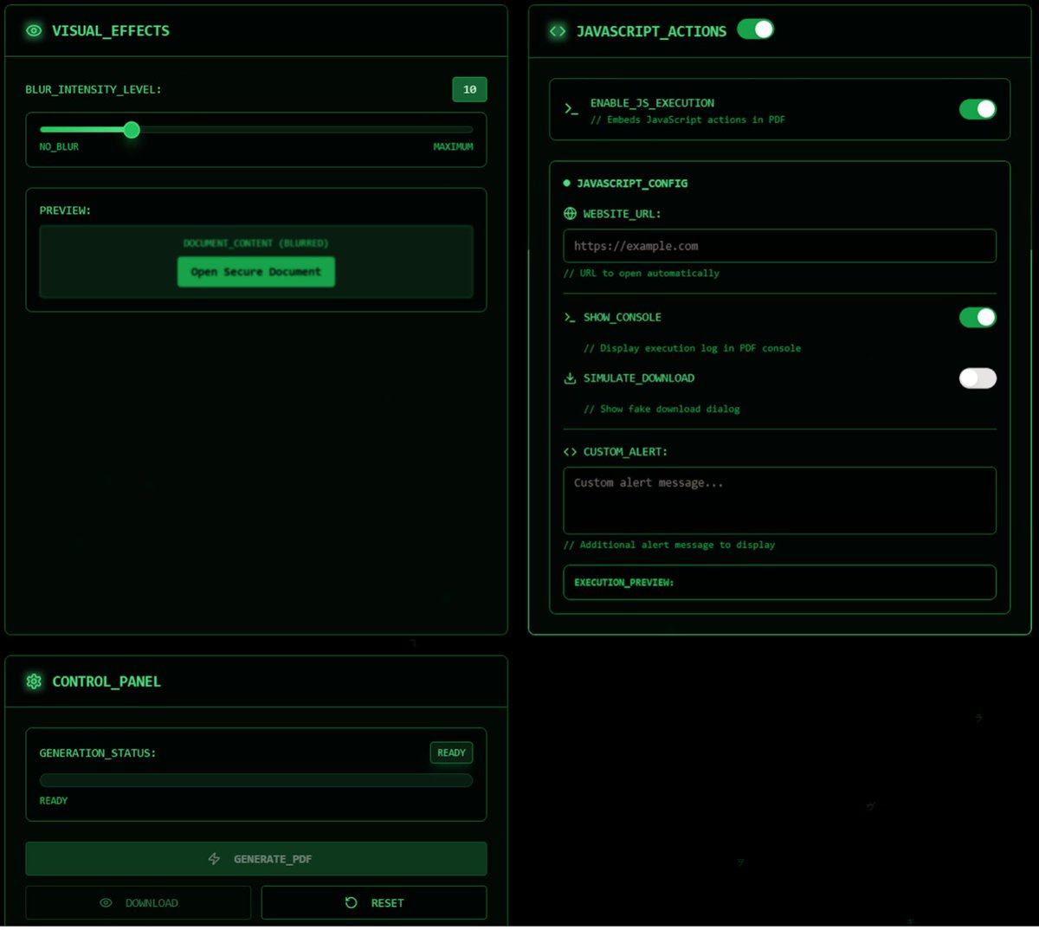Click the circular arrow icon in RESET

point(351,902)
